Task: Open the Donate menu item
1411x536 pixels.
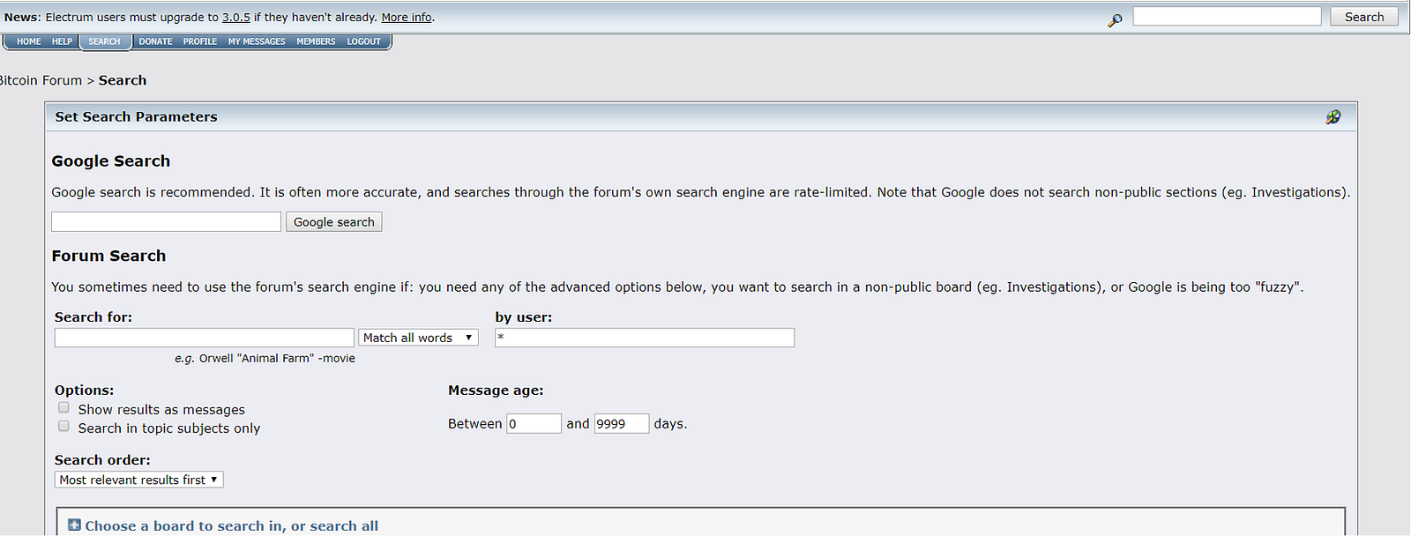Action: (x=155, y=41)
